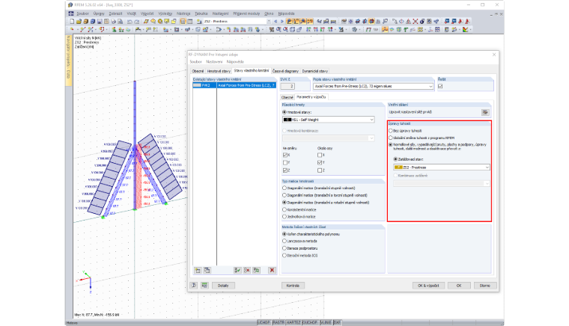Click the mesh settings edit icon

(x=485, y=112)
